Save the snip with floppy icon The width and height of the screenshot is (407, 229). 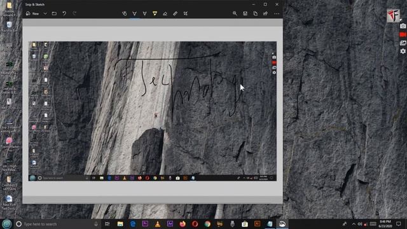click(x=245, y=13)
